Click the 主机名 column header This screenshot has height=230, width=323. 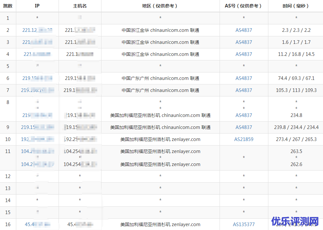pyautogui.click(x=80, y=6)
